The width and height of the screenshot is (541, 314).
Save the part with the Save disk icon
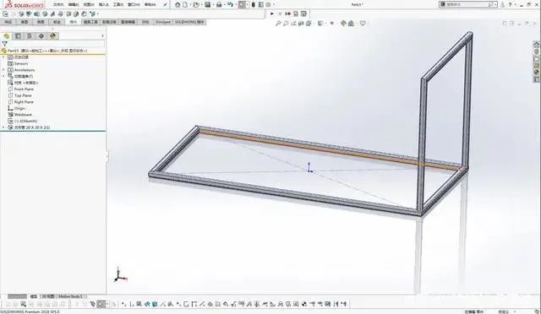208,5
